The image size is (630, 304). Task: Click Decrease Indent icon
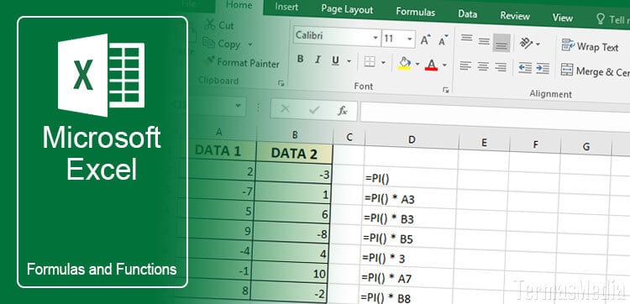click(525, 67)
